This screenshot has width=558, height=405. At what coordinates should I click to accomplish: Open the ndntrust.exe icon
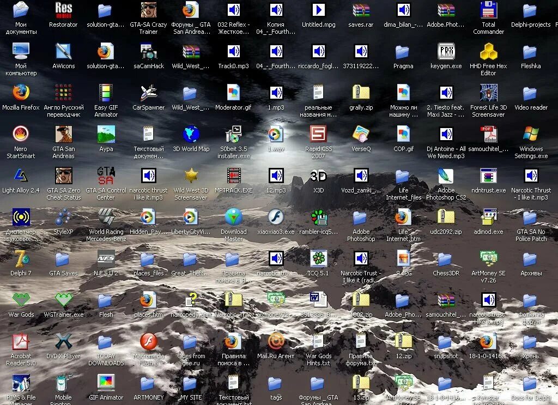pos(488,176)
